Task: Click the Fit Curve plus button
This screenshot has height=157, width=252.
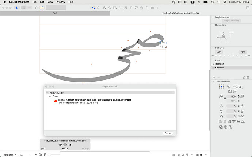Action: point(249,56)
